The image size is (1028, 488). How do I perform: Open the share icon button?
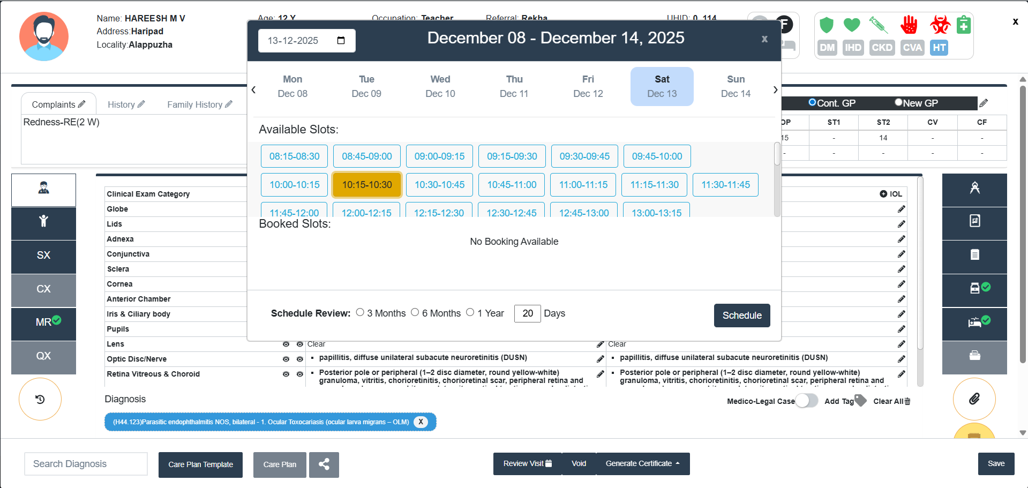click(324, 464)
